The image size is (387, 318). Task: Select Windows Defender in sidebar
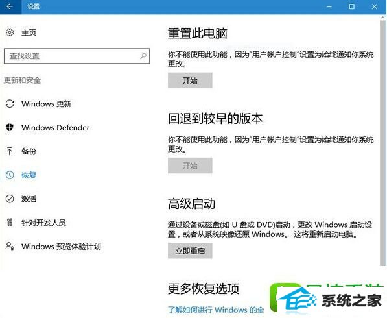[56, 127]
